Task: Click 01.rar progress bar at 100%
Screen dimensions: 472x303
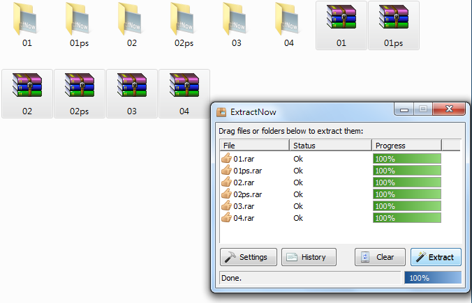Action: point(407,159)
